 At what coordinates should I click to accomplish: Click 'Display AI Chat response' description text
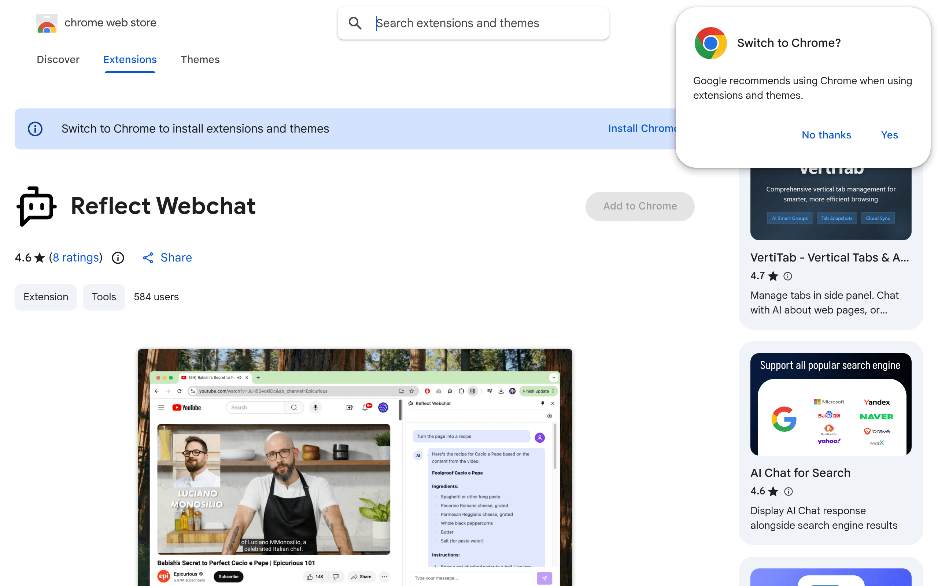[824, 518]
